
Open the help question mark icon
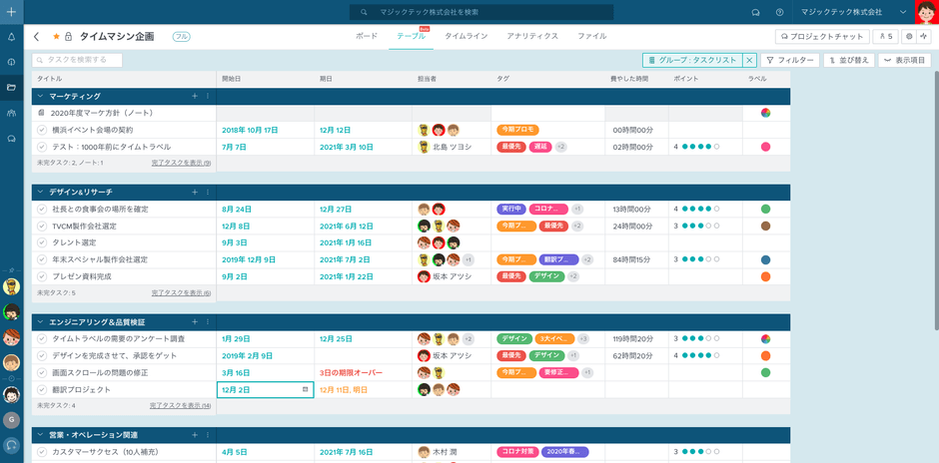point(779,12)
